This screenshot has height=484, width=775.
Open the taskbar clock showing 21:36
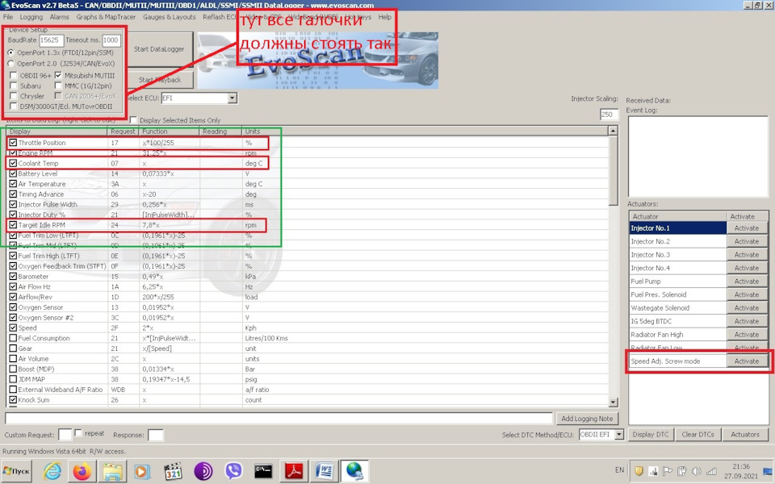[740, 471]
